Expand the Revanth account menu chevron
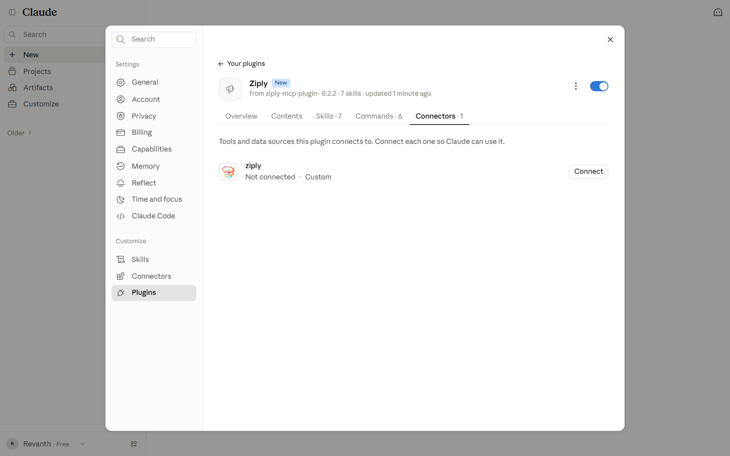 [x=83, y=444]
